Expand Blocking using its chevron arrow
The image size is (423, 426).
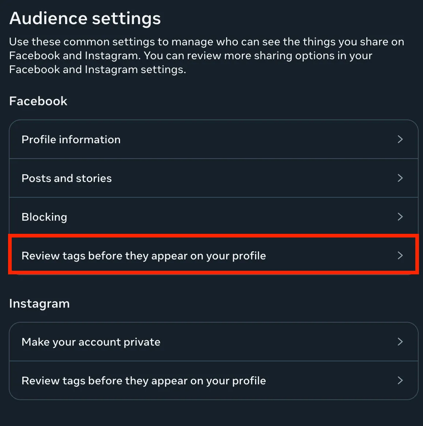point(400,217)
